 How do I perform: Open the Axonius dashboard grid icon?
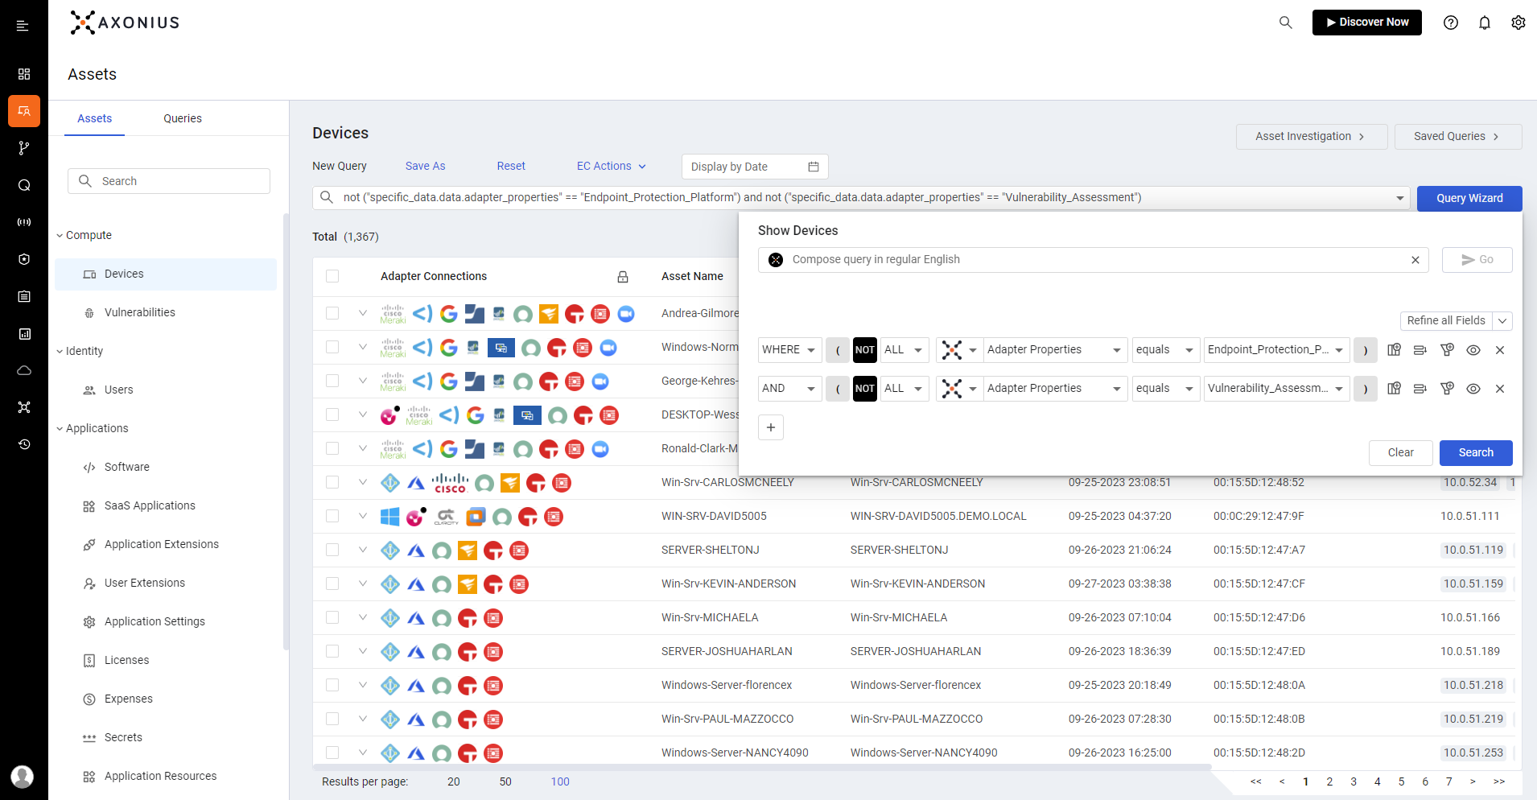click(x=23, y=73)
